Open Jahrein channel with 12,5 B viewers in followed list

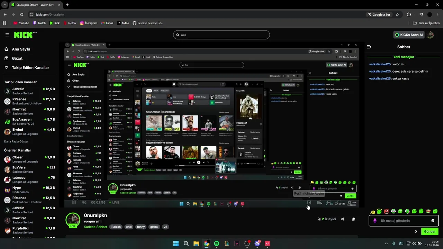29,91
